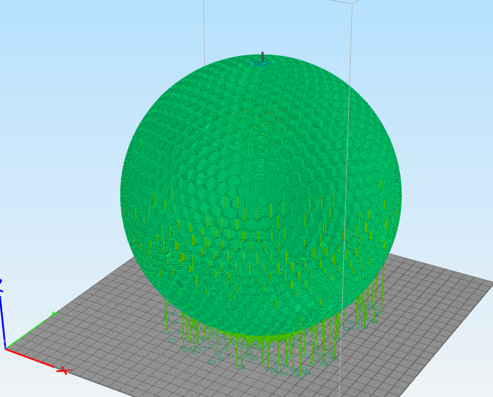Viewport: 493px width, 397px height.
Task: Click the dark nozzle marker atop the sphere
Action: pyautogui.click(x=263, y=57)
